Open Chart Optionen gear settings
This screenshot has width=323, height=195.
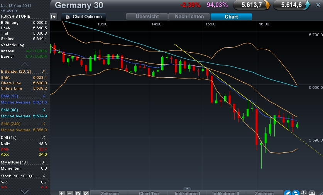click(x=68, y=17)
